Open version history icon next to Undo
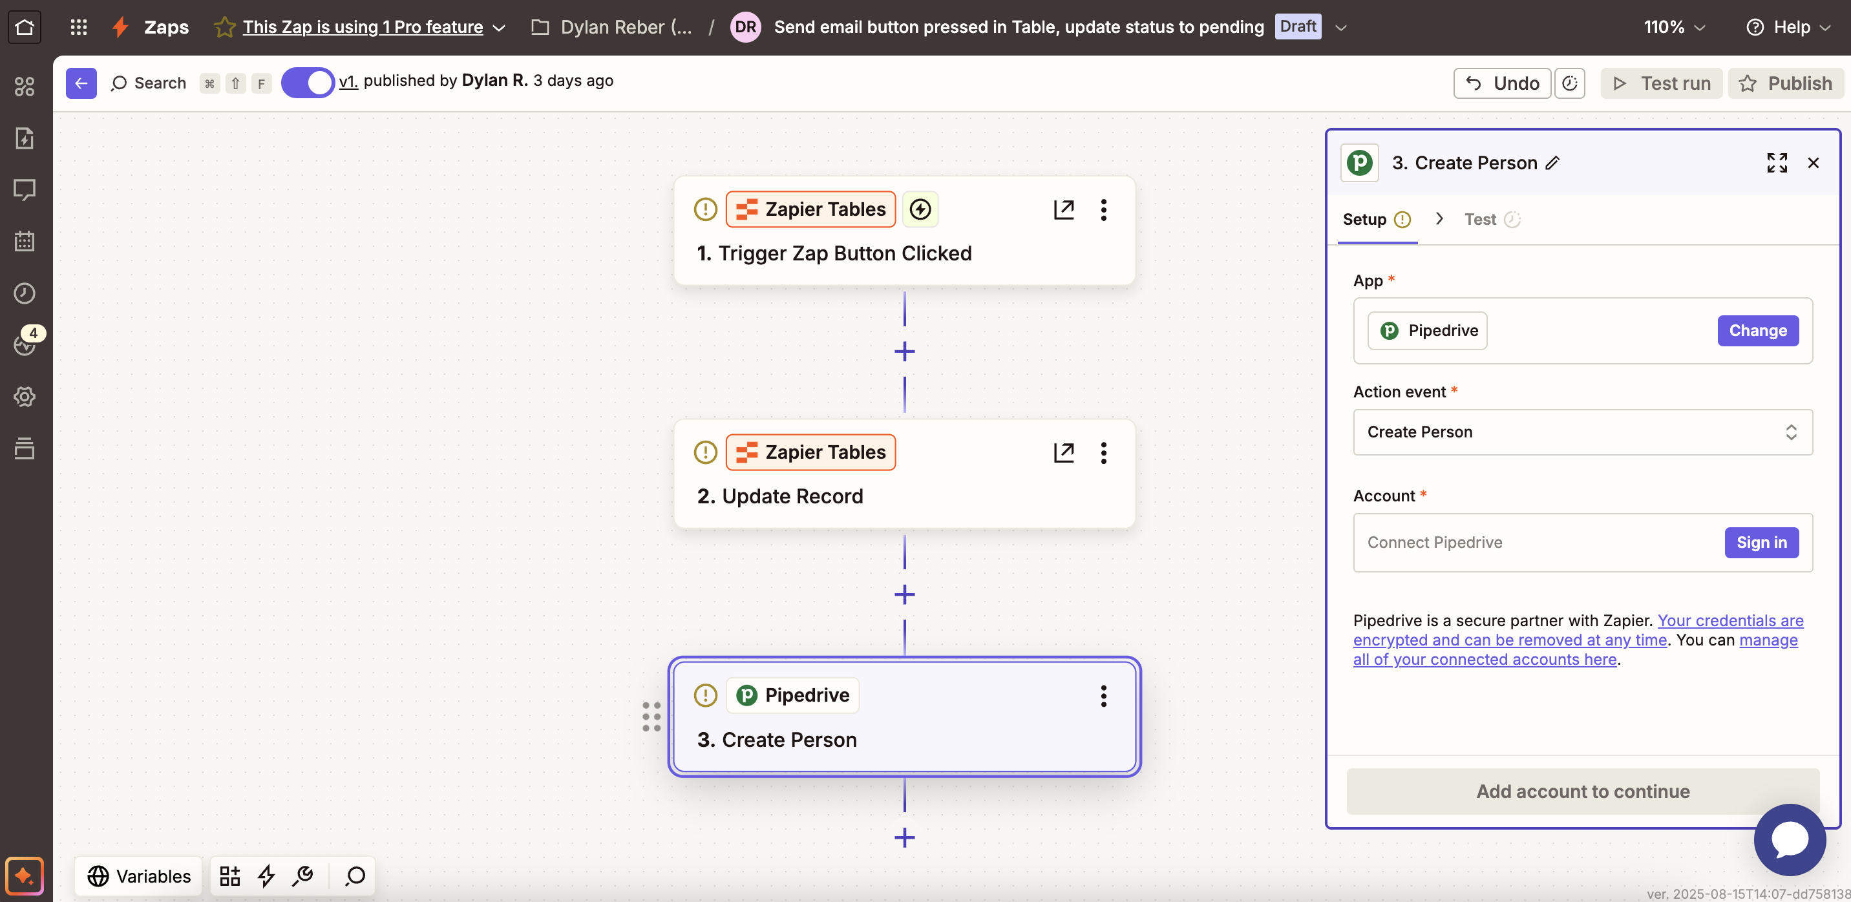The image size is (1851, 902). 1570,83
